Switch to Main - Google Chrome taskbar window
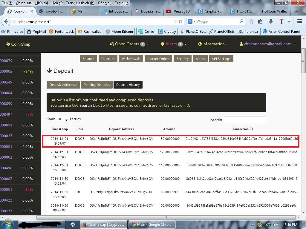Viewport: 306px width, 229px height. coord(152,225)
